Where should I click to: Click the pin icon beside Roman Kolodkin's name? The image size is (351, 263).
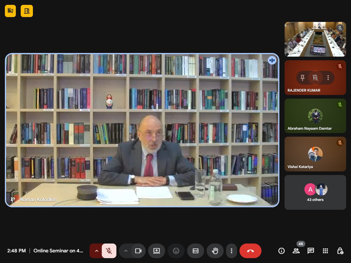[x=12, y=199]
